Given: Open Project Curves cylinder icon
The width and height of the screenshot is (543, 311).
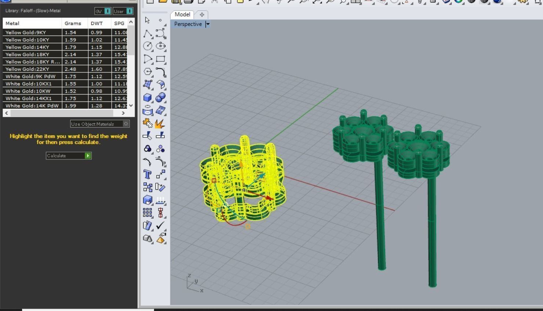Looking at the screenshot, I should coord(147,110).
